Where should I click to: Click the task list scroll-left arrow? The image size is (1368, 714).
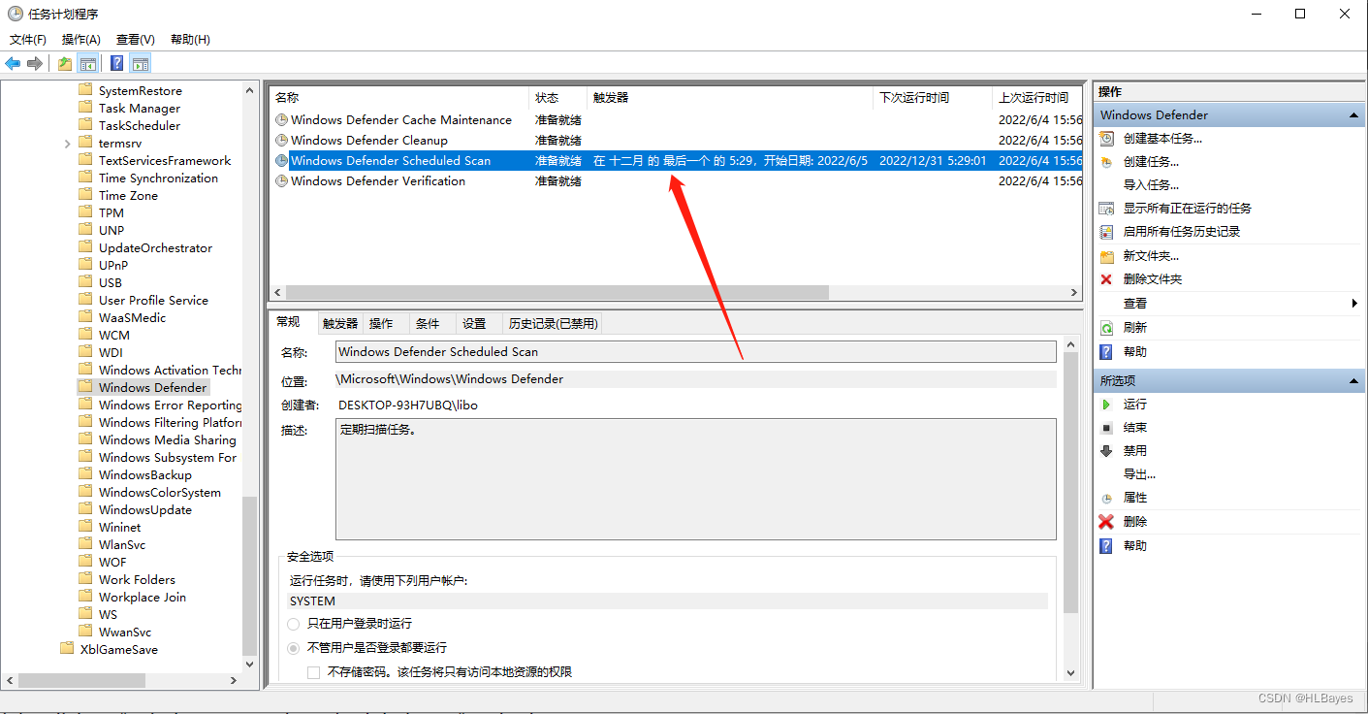pyautogui.click(x=278, y=292)
